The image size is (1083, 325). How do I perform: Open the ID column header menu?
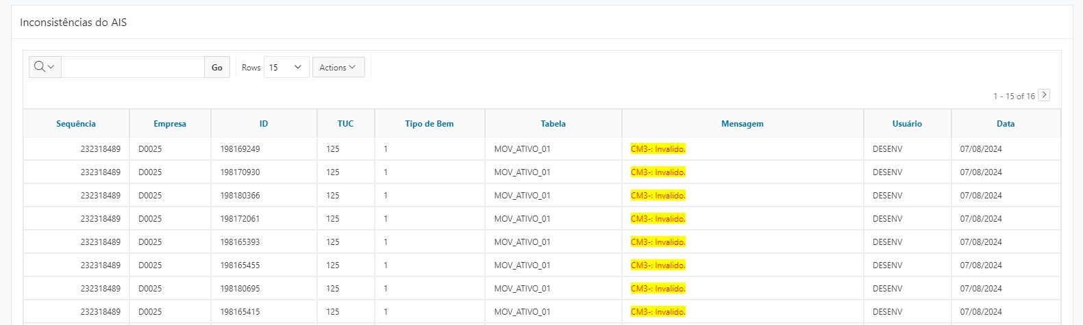(x=264, y=124)
